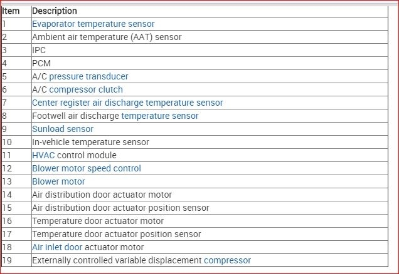Click the Blower motor link in row 13
The width and height of the screenshot is (399, 274).
[x=58, y=181]
